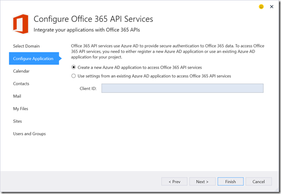
Task: Close the Configure Office 365 dialog
Action: [272, 7]
